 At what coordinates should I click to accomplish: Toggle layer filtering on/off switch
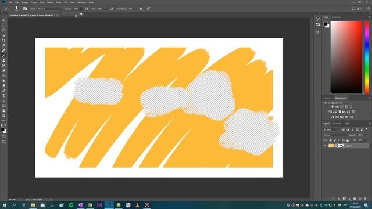[367, 129]
